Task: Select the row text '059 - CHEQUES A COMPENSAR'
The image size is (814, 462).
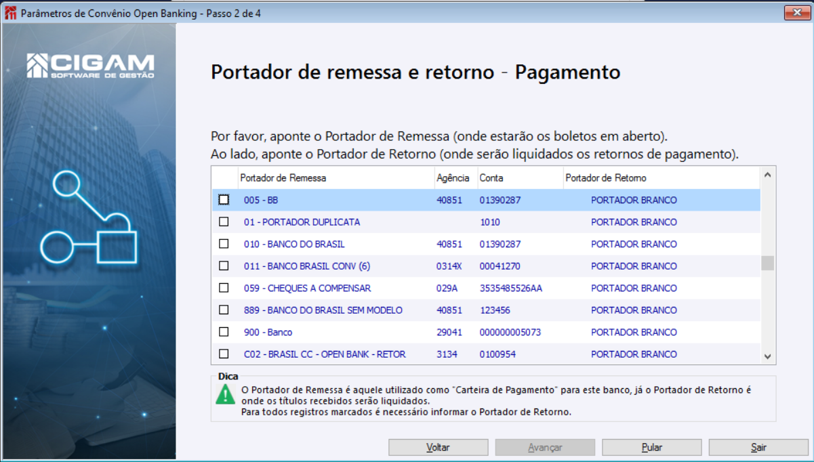Action: [x=308, y=289]
